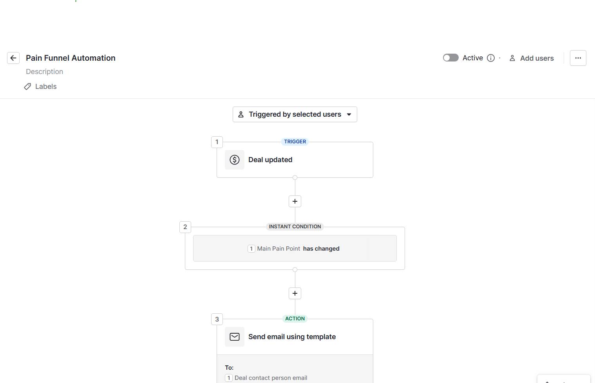Click the tag icon beside Labels
This screenshot has width=595, height=383.
pos(27,86)
